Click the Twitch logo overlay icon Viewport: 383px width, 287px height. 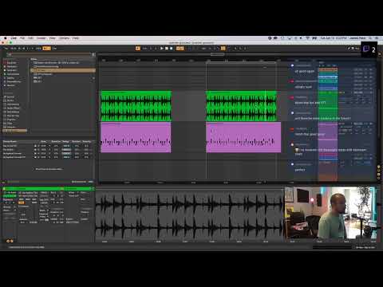click(x=366, y=49)
